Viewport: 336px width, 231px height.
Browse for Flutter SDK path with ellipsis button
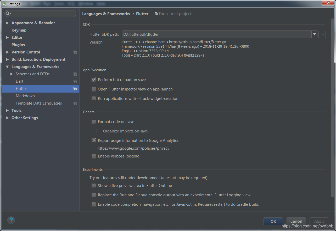(322, 34)
